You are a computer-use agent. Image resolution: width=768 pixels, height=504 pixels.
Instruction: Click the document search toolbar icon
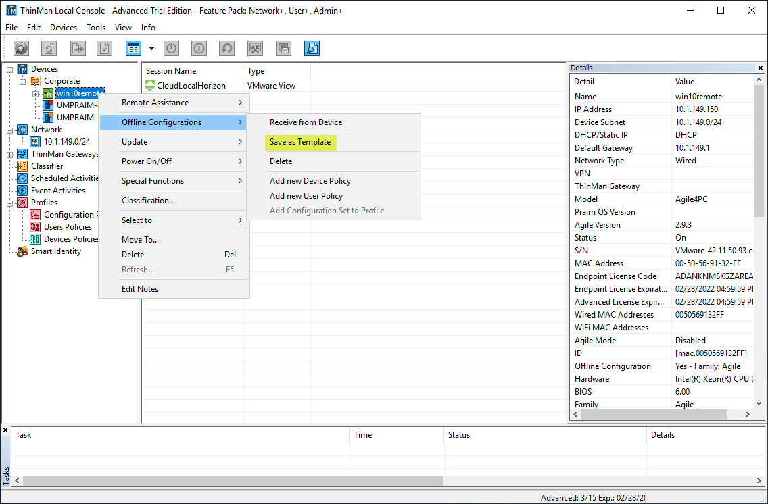[x=312, y=49]
